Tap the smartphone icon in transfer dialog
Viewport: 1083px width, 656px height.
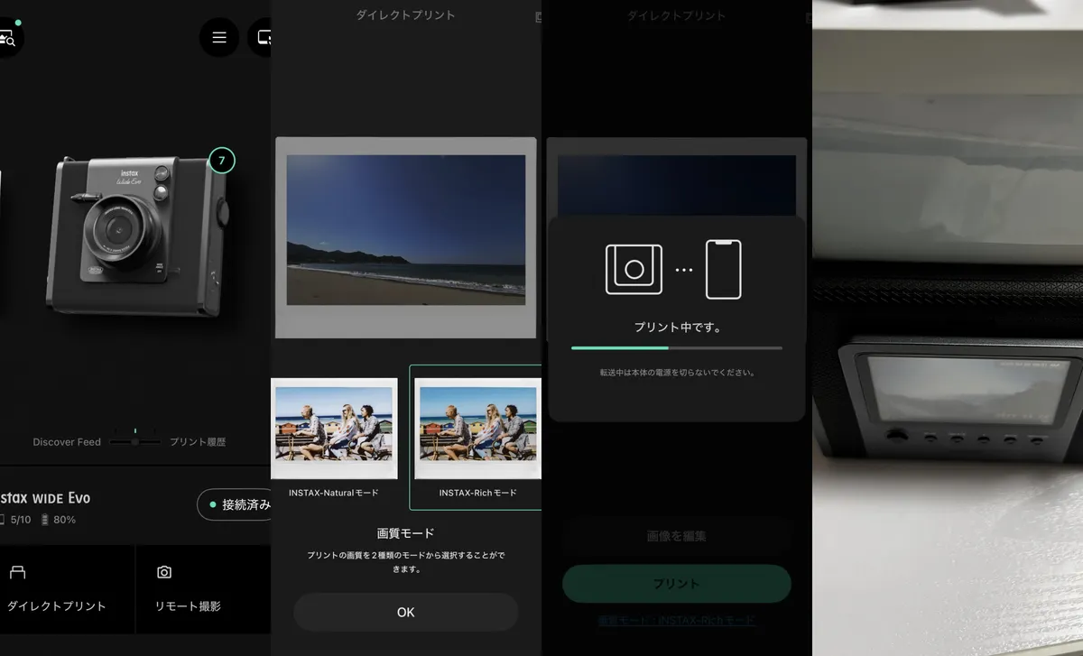pyautogui.click(x=724, y=269)
